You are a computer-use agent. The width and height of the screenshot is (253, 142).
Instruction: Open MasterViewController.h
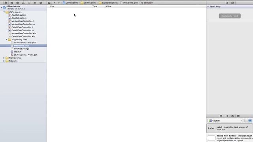[23, 21]
